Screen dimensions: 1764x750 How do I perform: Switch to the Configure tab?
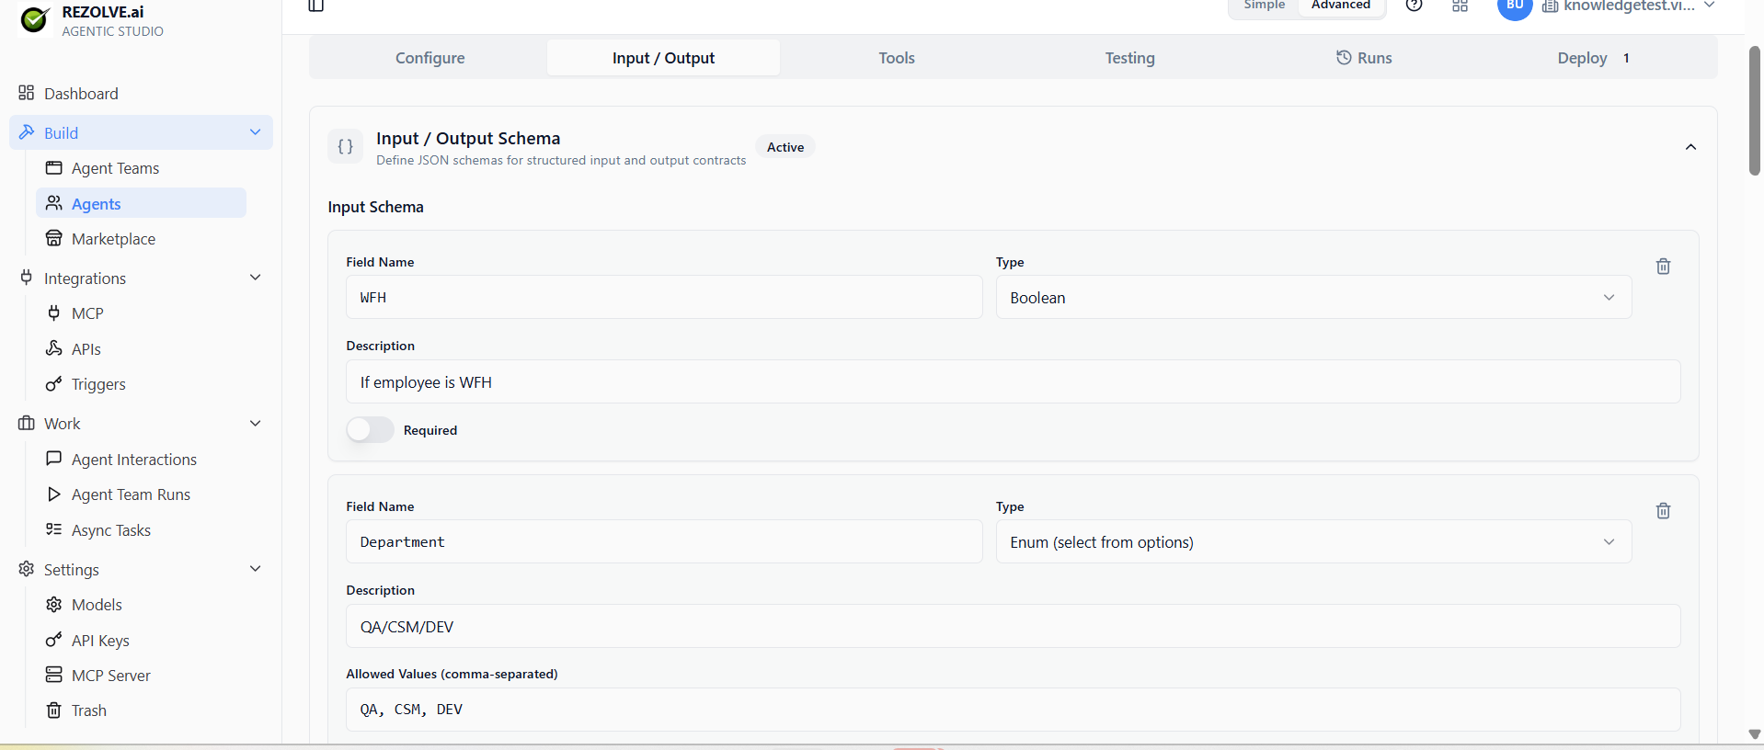tap(430, 58)
